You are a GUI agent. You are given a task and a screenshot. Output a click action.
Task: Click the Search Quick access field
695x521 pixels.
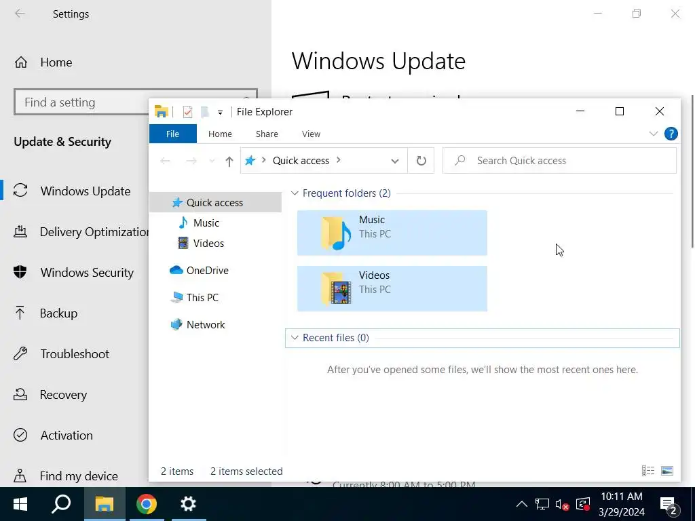point(559,160)
